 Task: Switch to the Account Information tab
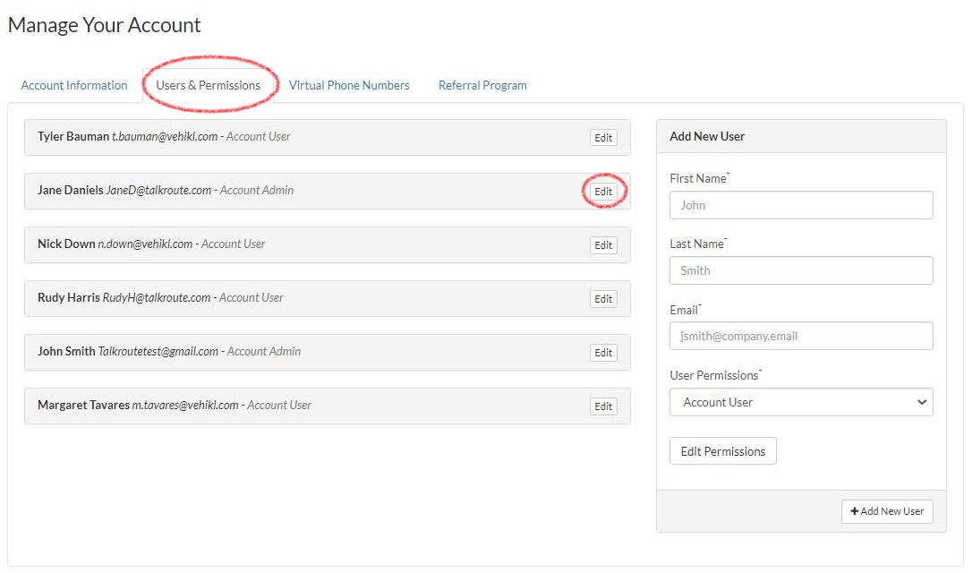click(x=73, y=85)
